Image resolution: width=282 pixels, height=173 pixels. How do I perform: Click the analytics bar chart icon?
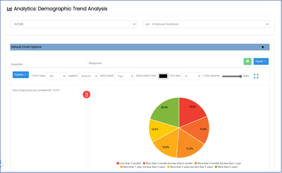click(9, 9)
